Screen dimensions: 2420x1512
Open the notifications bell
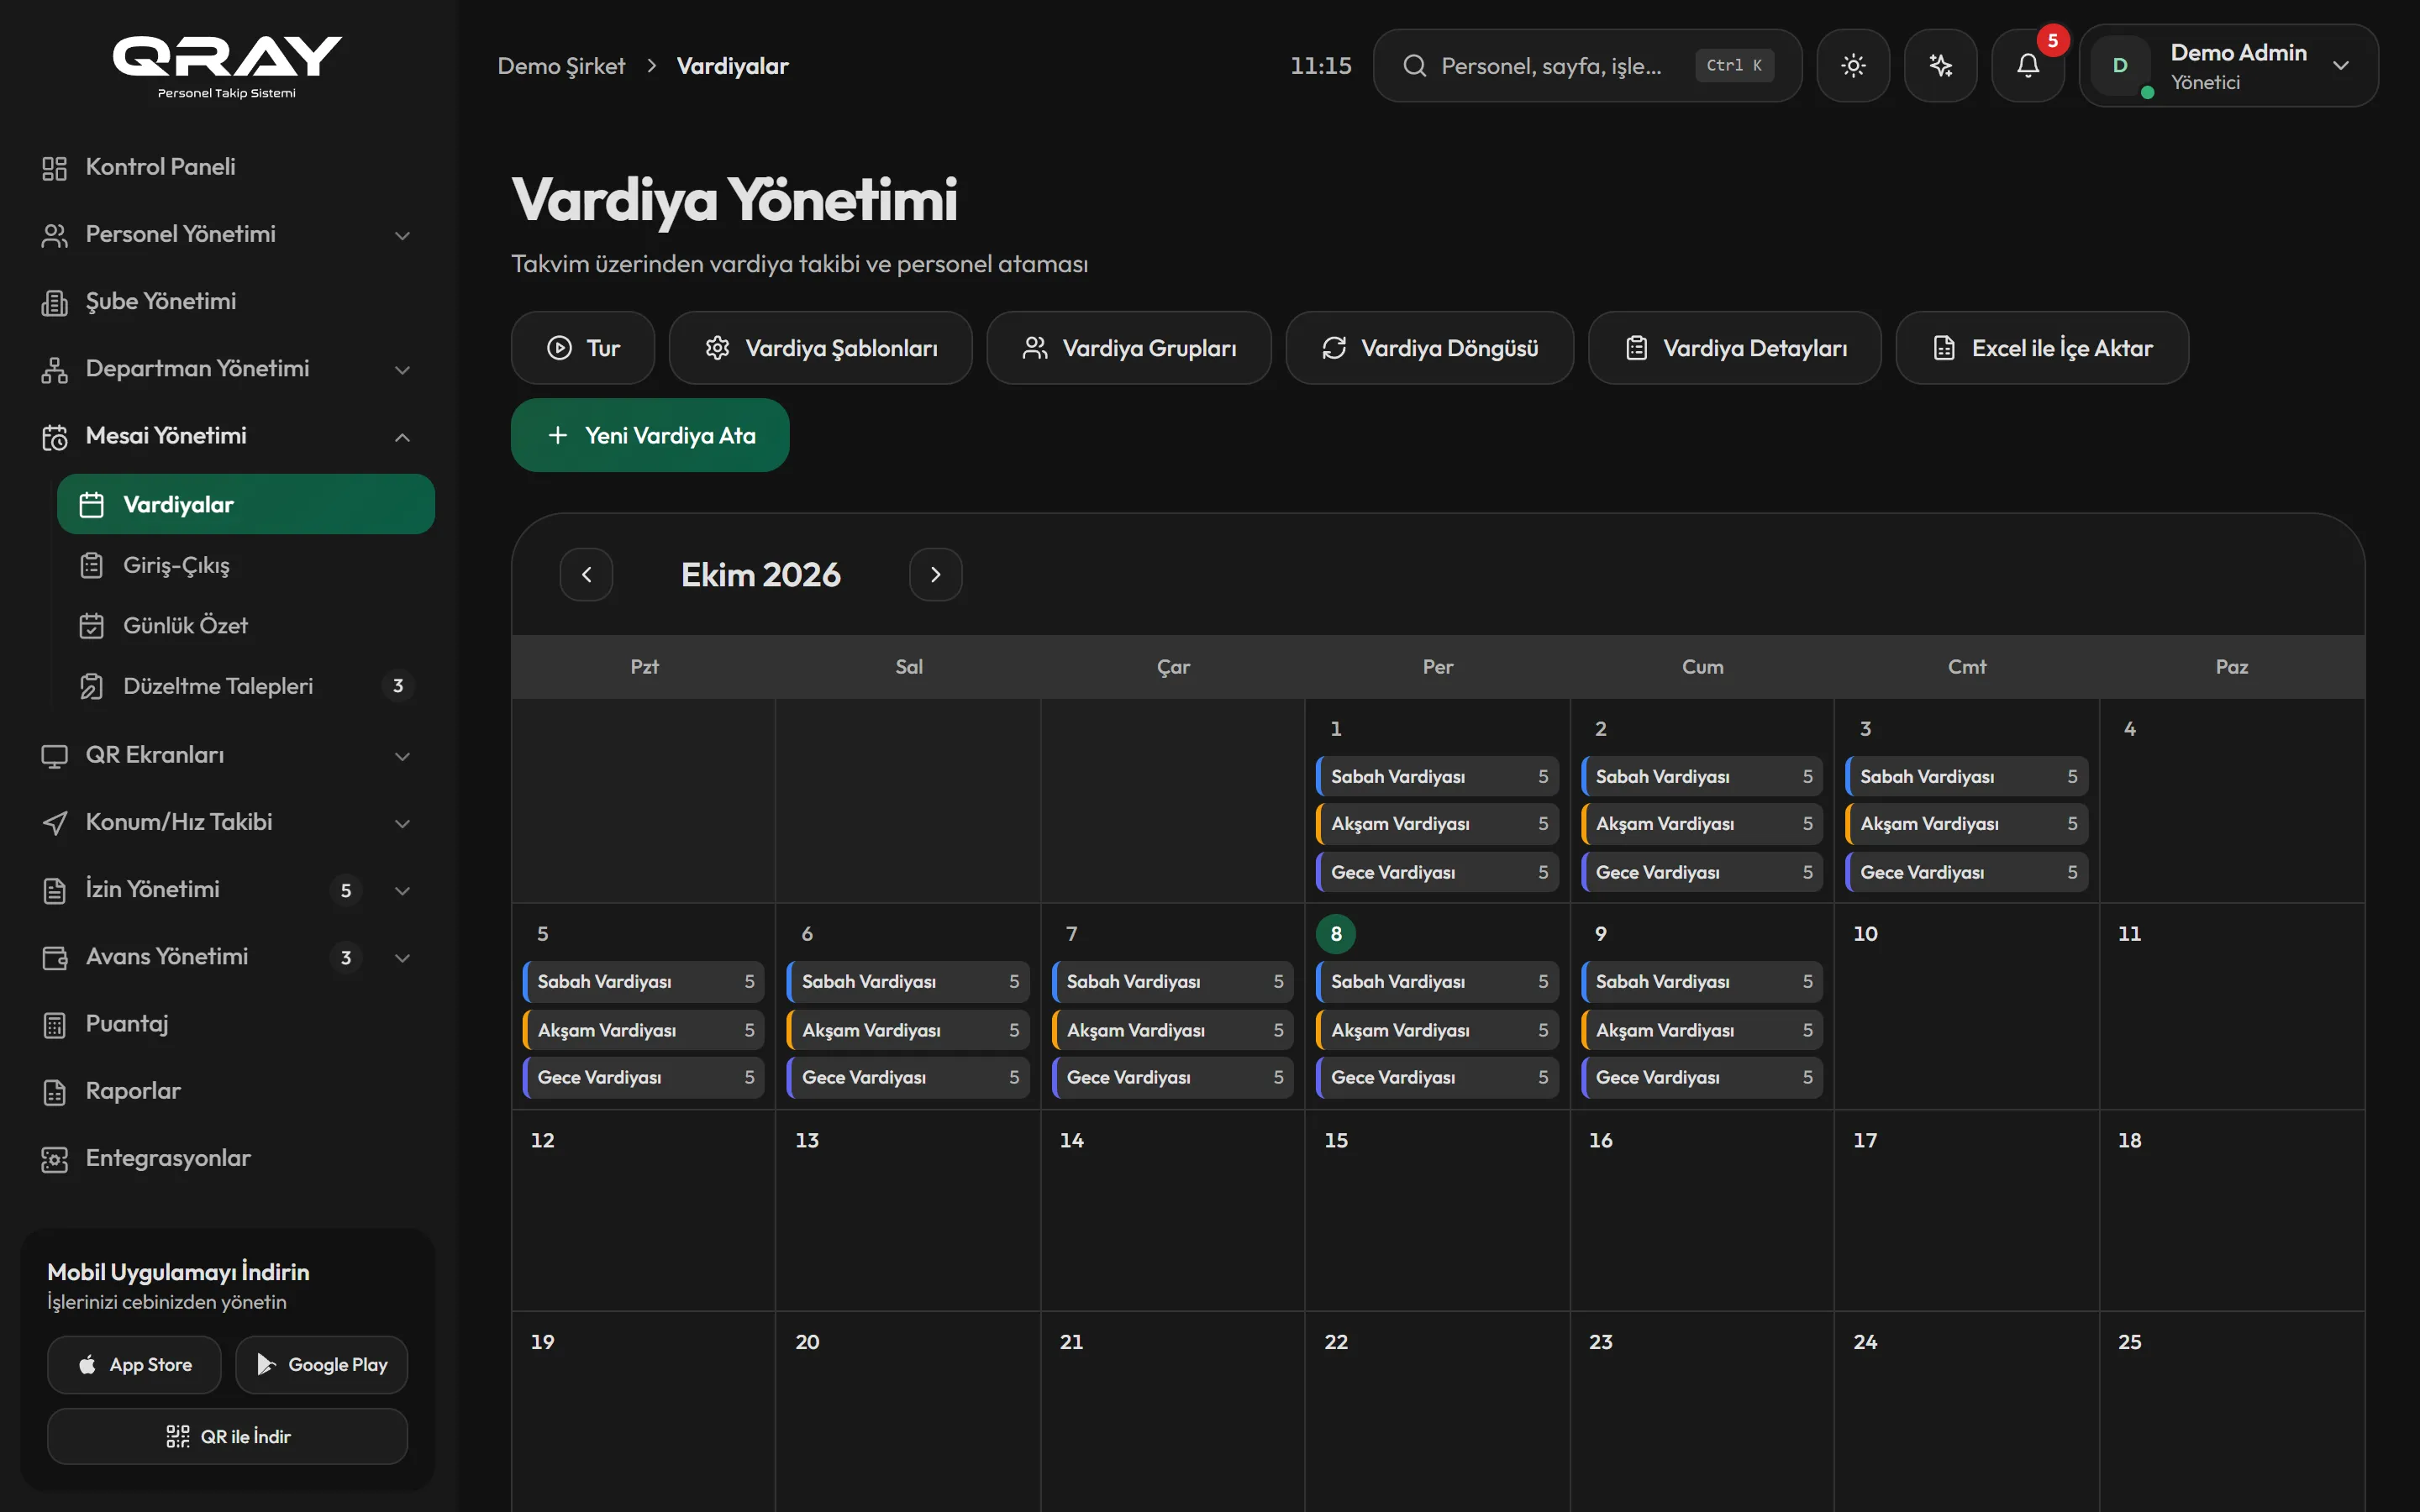2028,66
